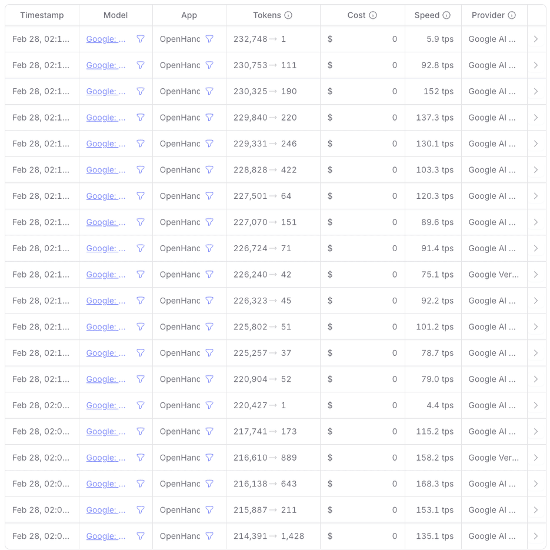Click the Tokens column info icon

pyautogui.click(x=288, y=15)
